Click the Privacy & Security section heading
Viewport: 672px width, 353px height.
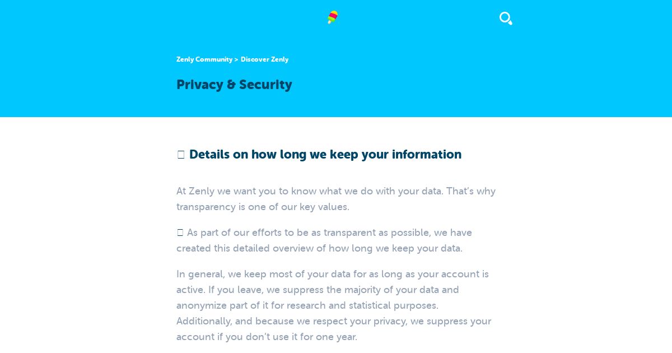[x=234, y=85]
